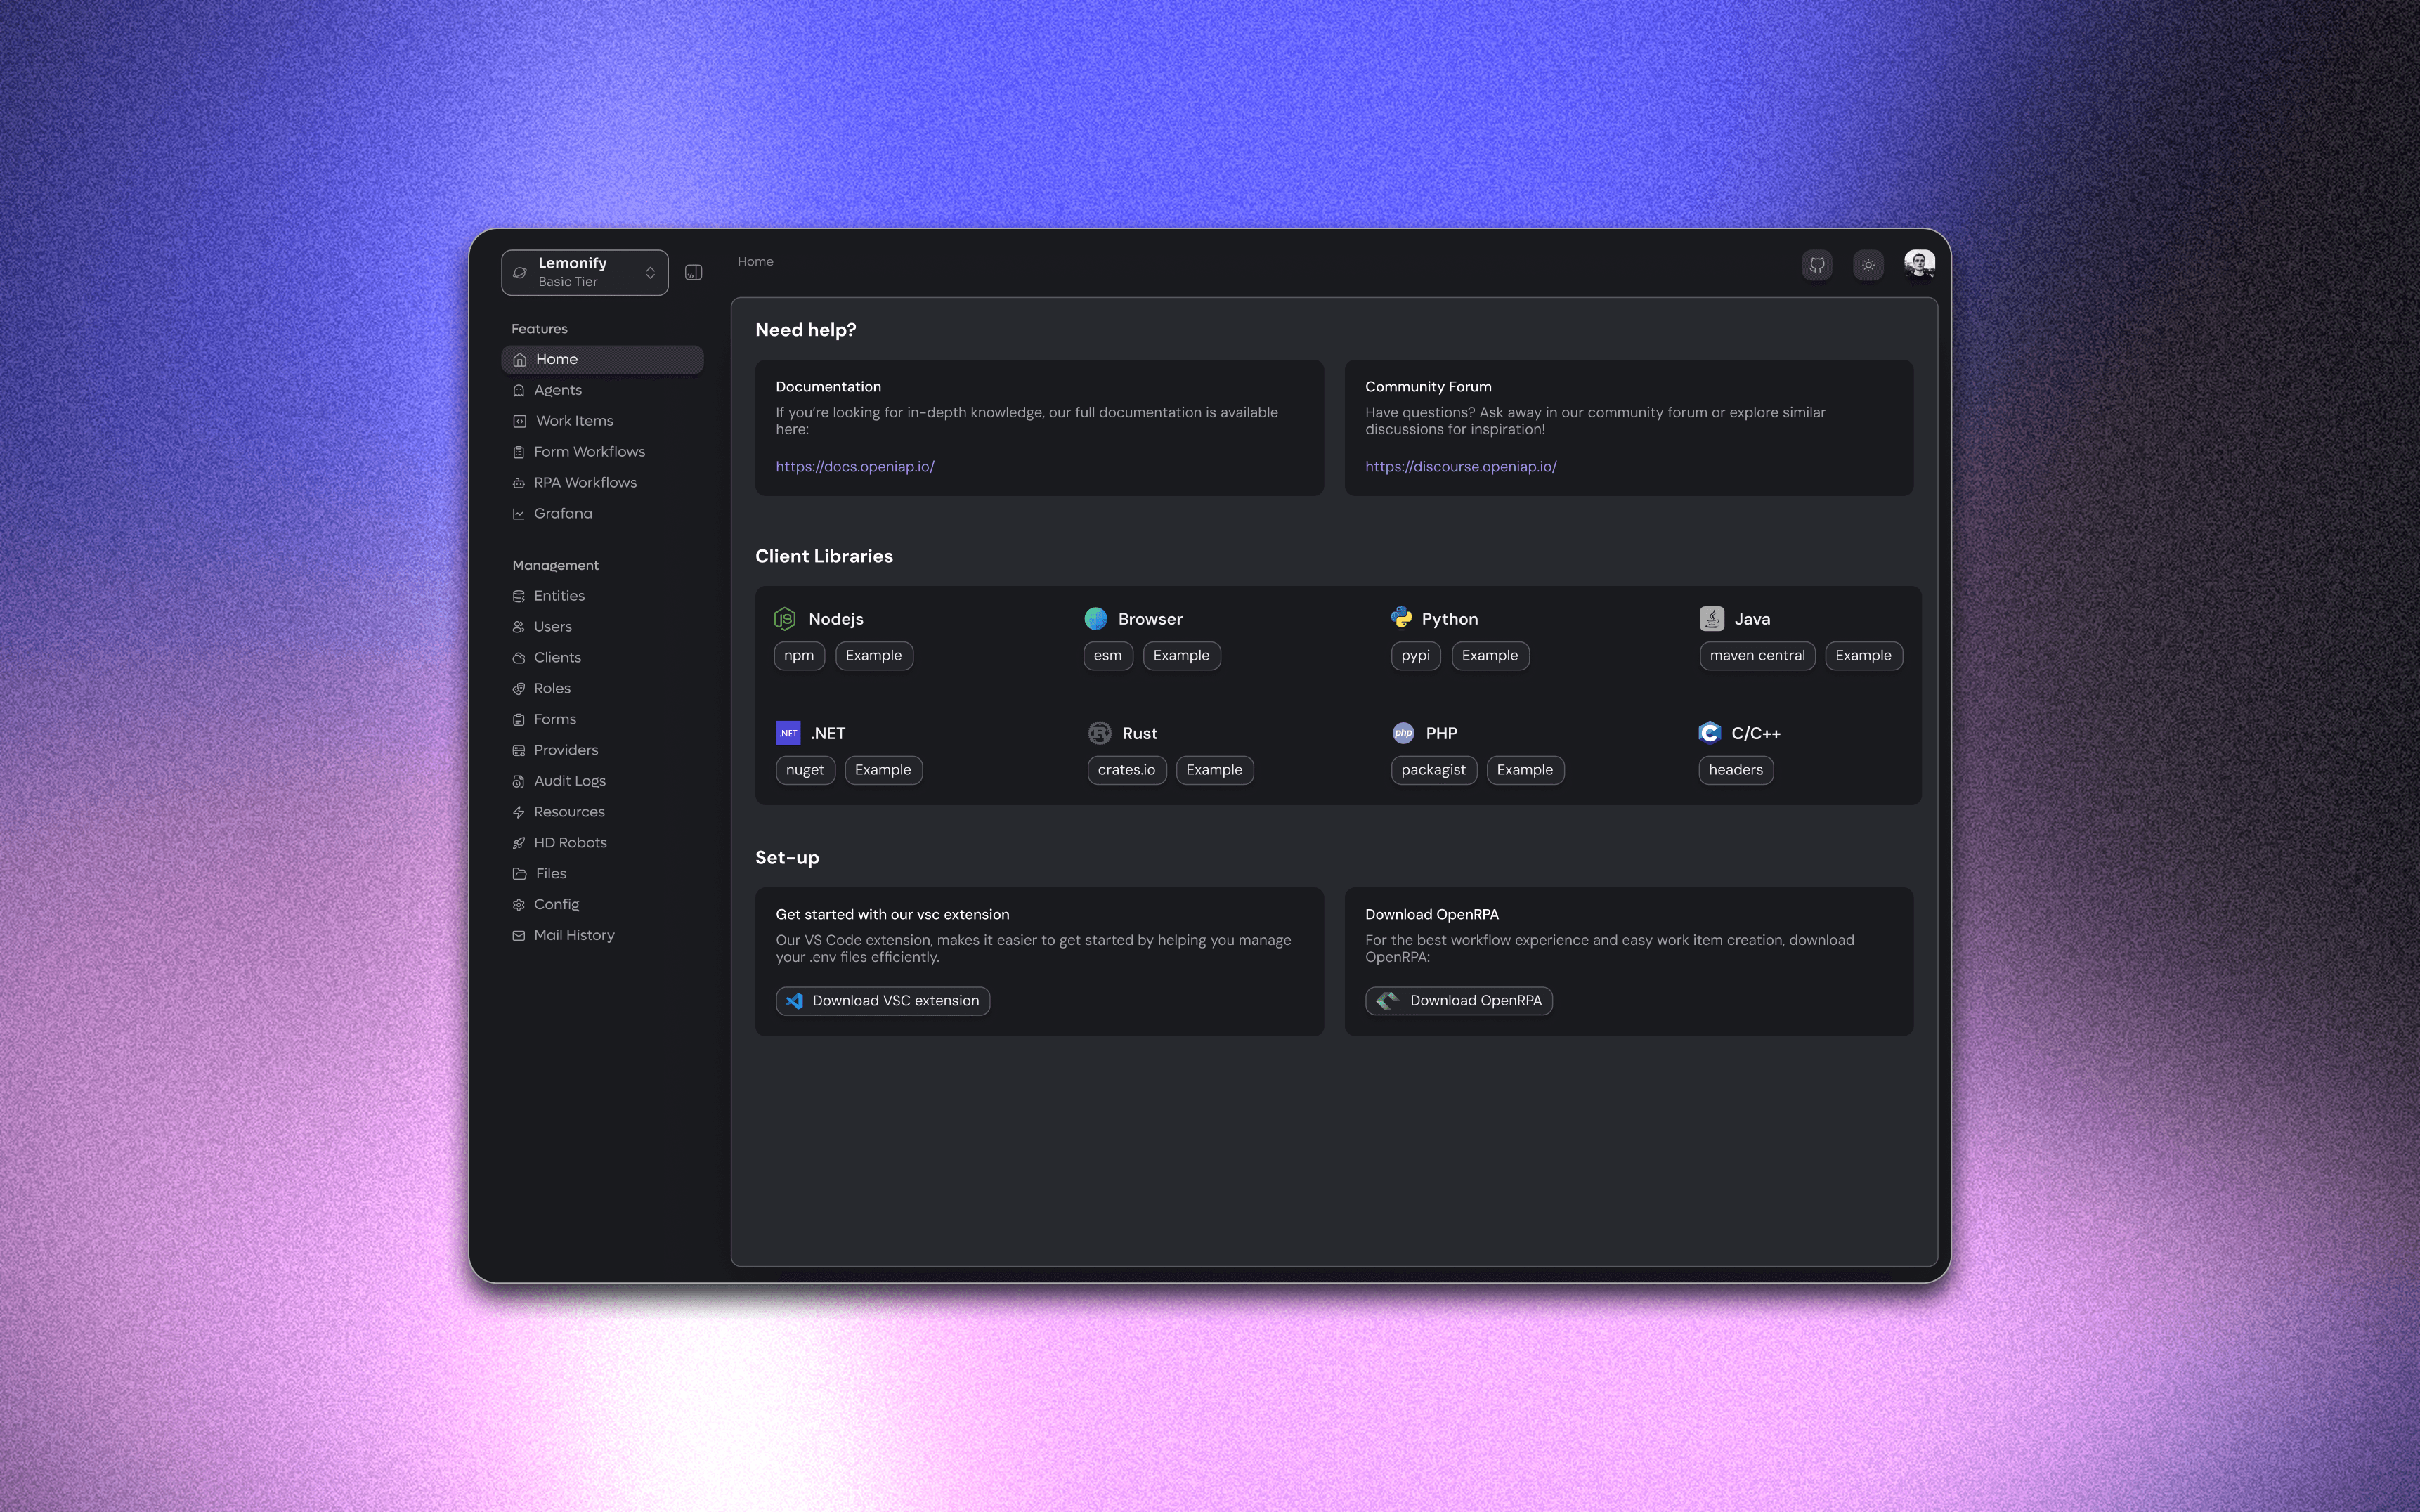Collapse sidebar using panel toggle icon
This screenshot has width=2420, height=1512.
click(693, 272)
